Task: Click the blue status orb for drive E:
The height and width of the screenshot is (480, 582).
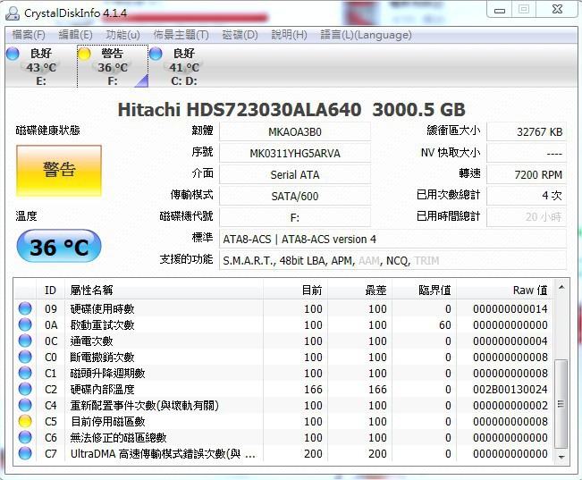Action: [x=13, y=54]
